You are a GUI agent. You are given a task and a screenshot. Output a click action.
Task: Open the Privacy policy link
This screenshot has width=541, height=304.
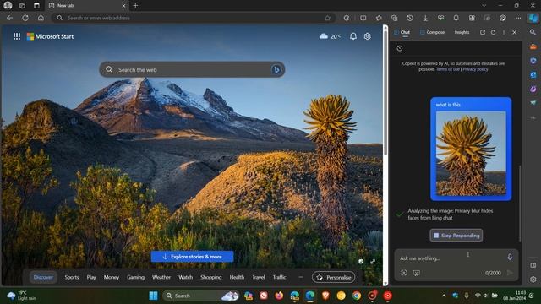tap(475, 69)
